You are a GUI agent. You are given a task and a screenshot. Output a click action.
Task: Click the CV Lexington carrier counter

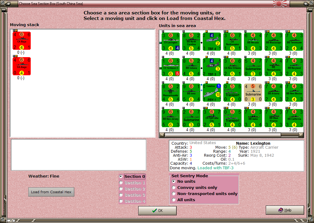coord(171,42)
